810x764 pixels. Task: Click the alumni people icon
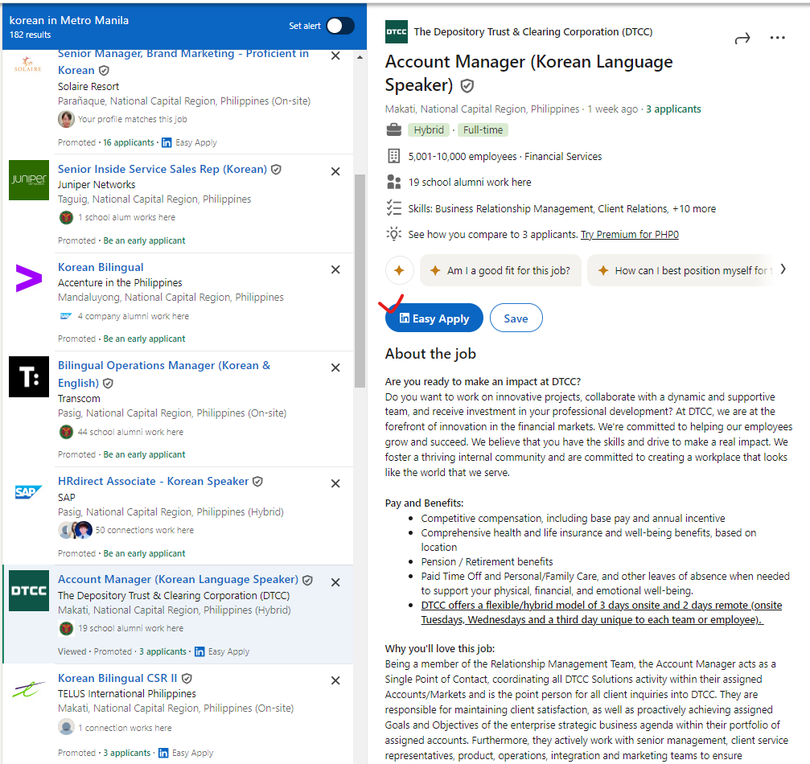(x=393, y=182)
